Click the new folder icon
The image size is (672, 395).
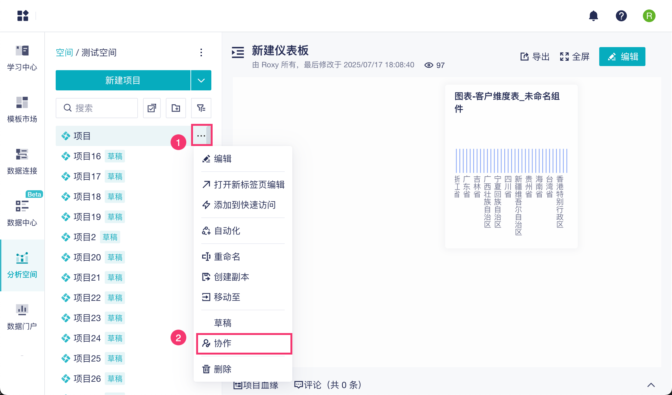coord(176,108)
